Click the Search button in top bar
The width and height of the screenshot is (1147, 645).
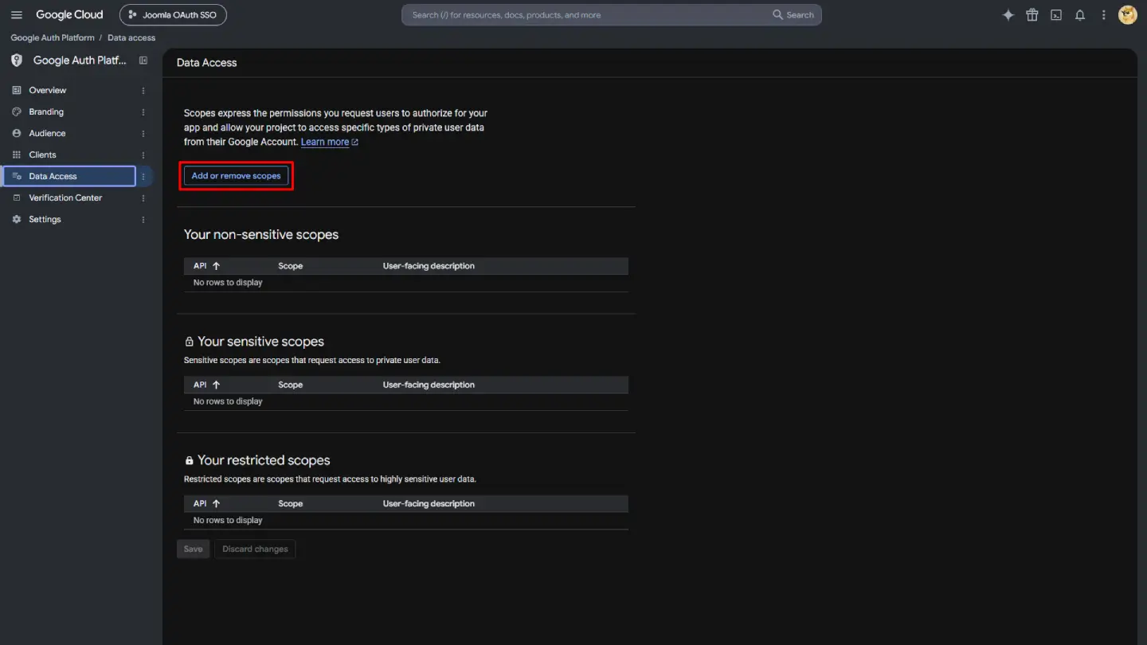click(793, 15)
